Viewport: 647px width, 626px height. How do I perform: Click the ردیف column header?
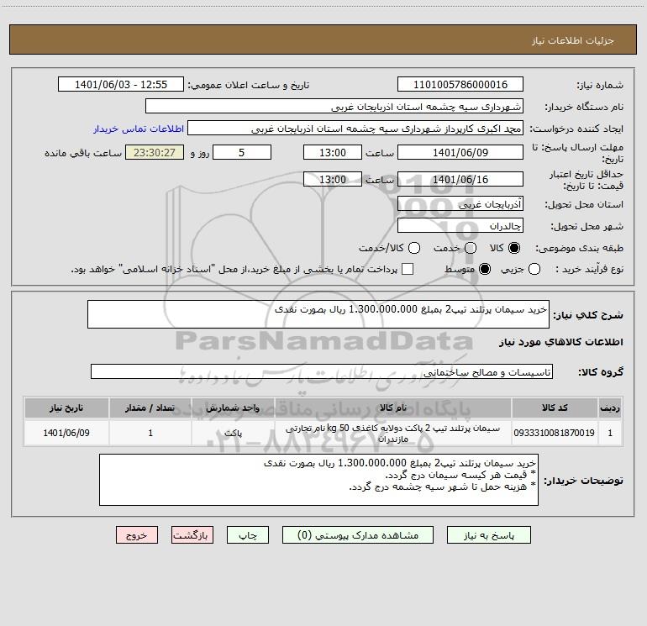point(610,408)
